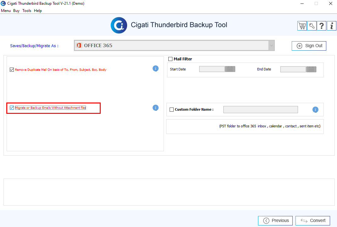Click the Start Date input field
This screenshot has width=337, height=227.
[212, 69]
